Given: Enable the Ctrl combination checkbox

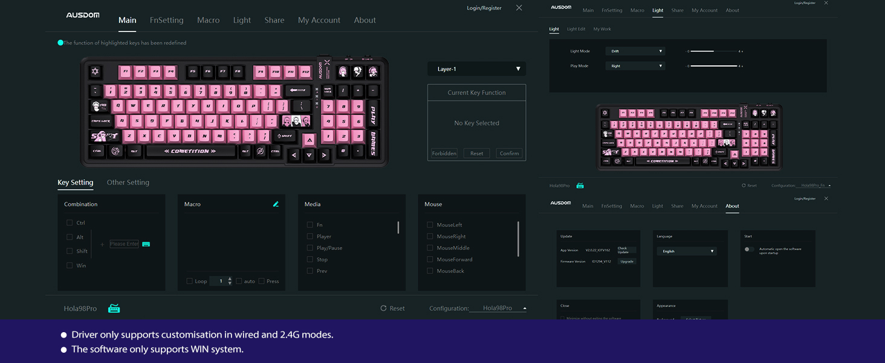Looking at the screenshot, I should pos(70,223).
